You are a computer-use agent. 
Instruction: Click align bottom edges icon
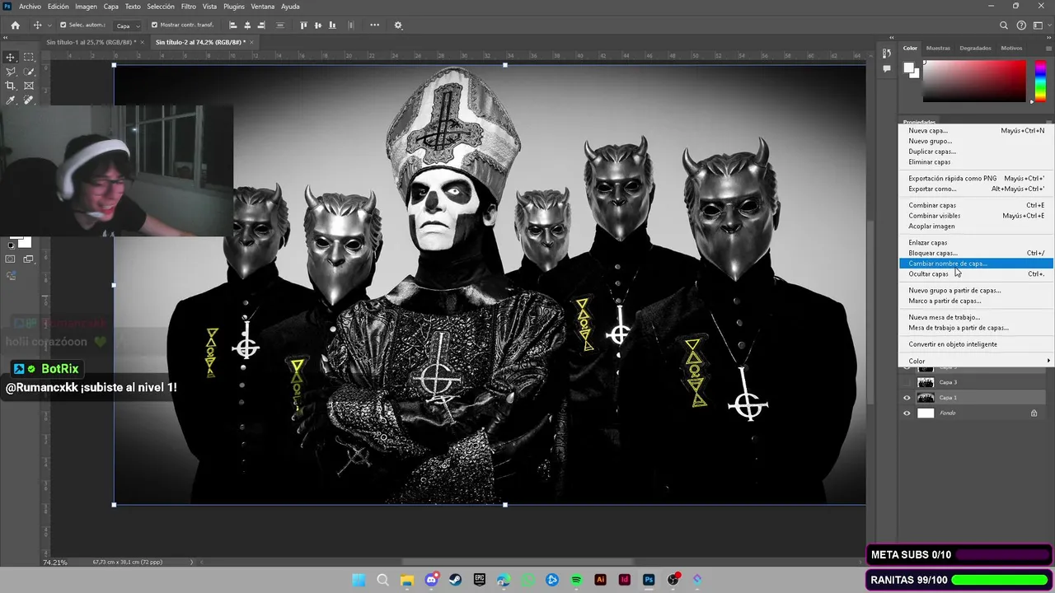point(333,26)
